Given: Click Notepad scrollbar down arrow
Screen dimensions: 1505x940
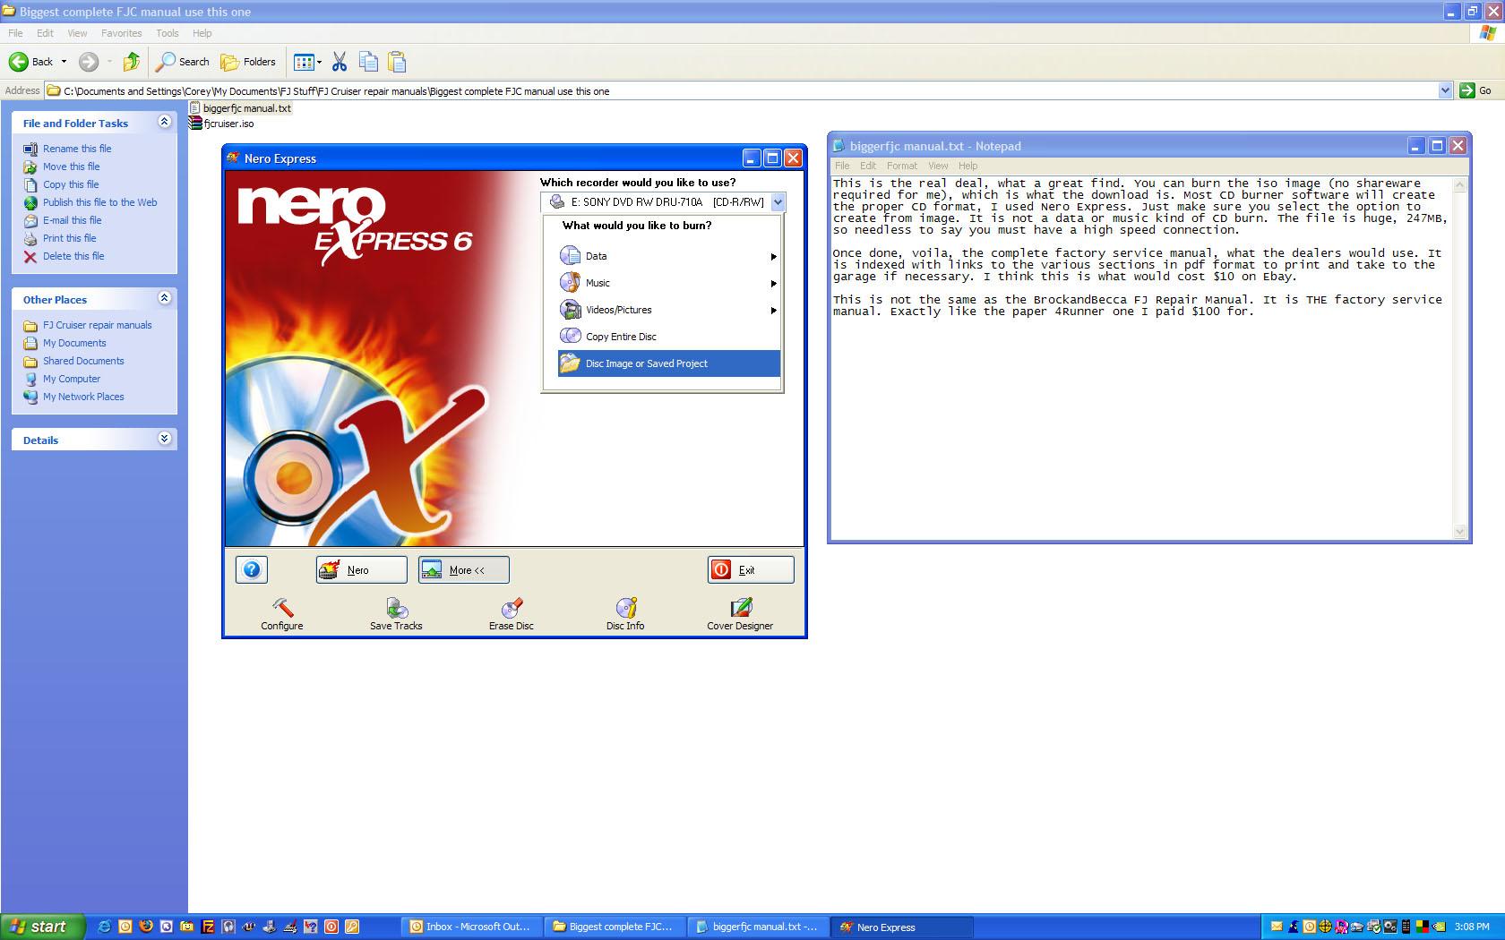Looking at the screenshot, I should 1459,531.
